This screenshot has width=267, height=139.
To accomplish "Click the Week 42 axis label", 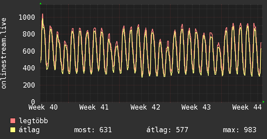I will [x=145, y=107].
